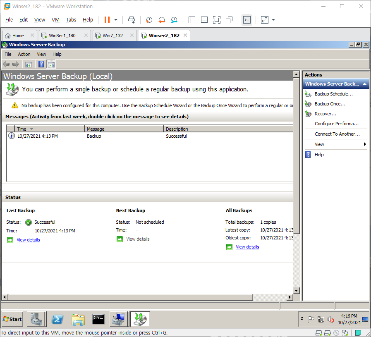The image size is (371, 337).
Task: Click the Back arrow in Backup toolbar
Action: [6, 64]
